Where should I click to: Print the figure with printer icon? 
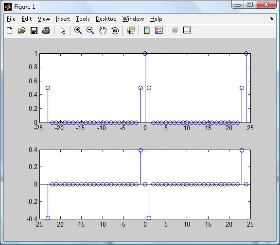(46, 31)
